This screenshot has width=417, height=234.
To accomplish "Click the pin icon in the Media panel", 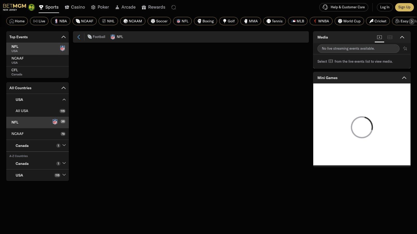I will click(405, 49).
